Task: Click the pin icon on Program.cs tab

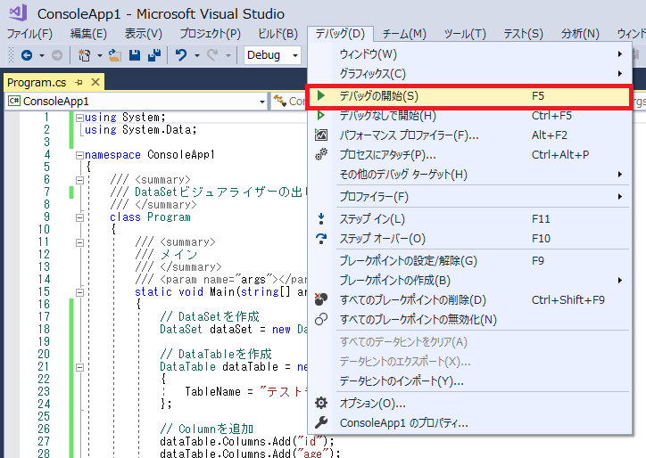Action: tap(79, 83)
